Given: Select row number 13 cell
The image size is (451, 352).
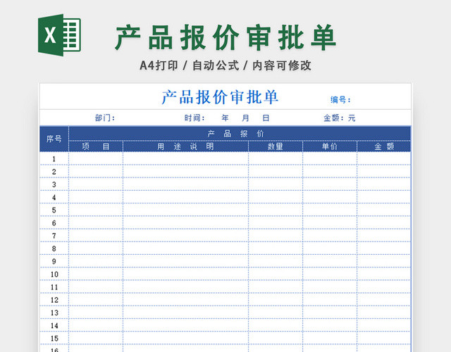Looking at the screenshot, I should click(x=54, y=313).
